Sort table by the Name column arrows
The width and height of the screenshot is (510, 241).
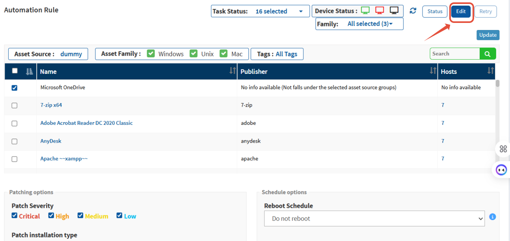233,71
